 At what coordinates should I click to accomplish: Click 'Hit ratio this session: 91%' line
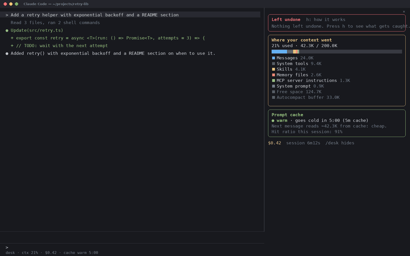point(307,132)
